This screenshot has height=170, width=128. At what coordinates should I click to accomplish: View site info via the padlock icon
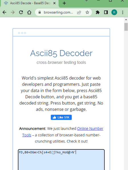40,12
